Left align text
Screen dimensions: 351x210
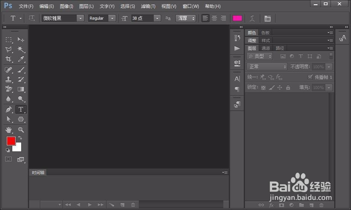(x=205, y=18)
